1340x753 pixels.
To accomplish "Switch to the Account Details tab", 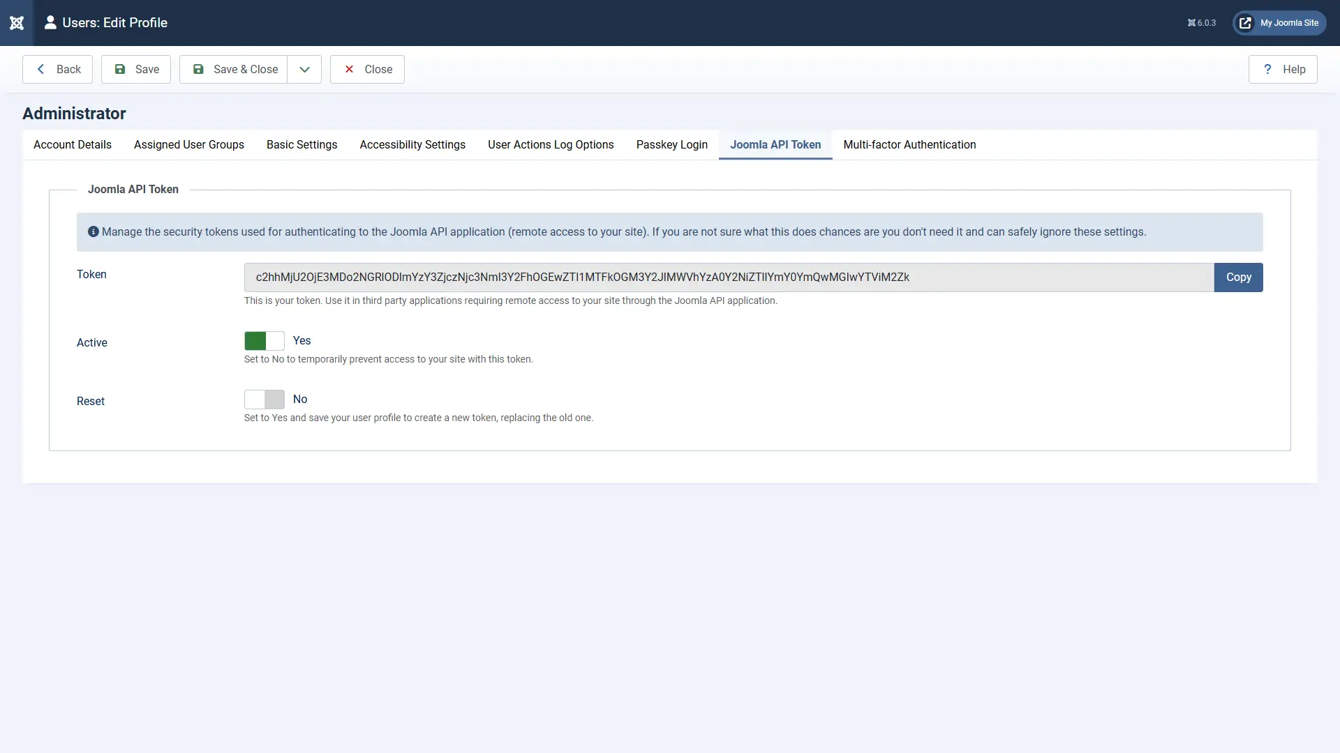I will point(73,145).
